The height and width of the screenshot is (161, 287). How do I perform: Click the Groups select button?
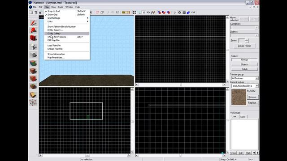pyautogui.click(x=244, y=59)
